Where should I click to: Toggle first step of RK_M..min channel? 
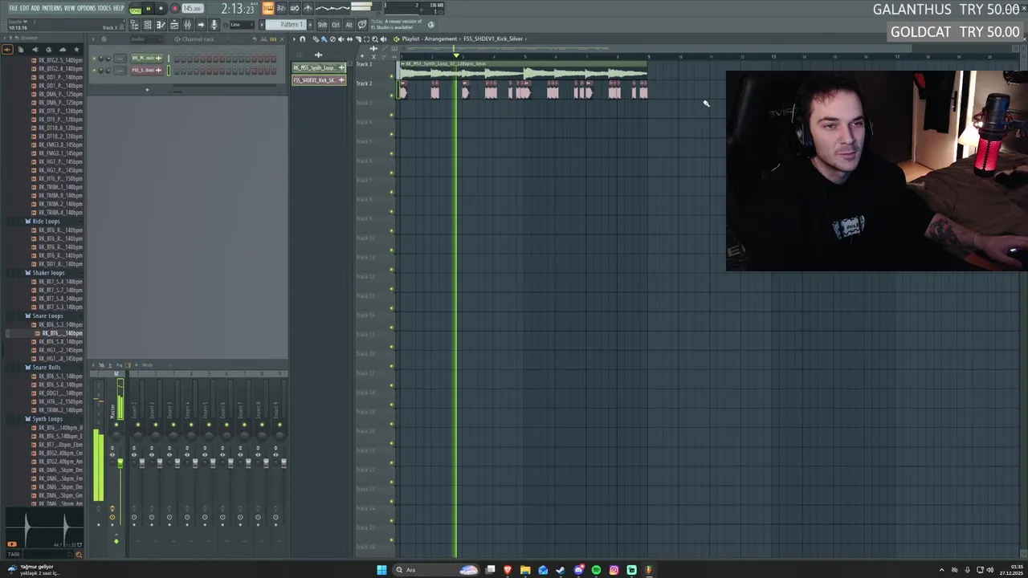pos(177,58)
